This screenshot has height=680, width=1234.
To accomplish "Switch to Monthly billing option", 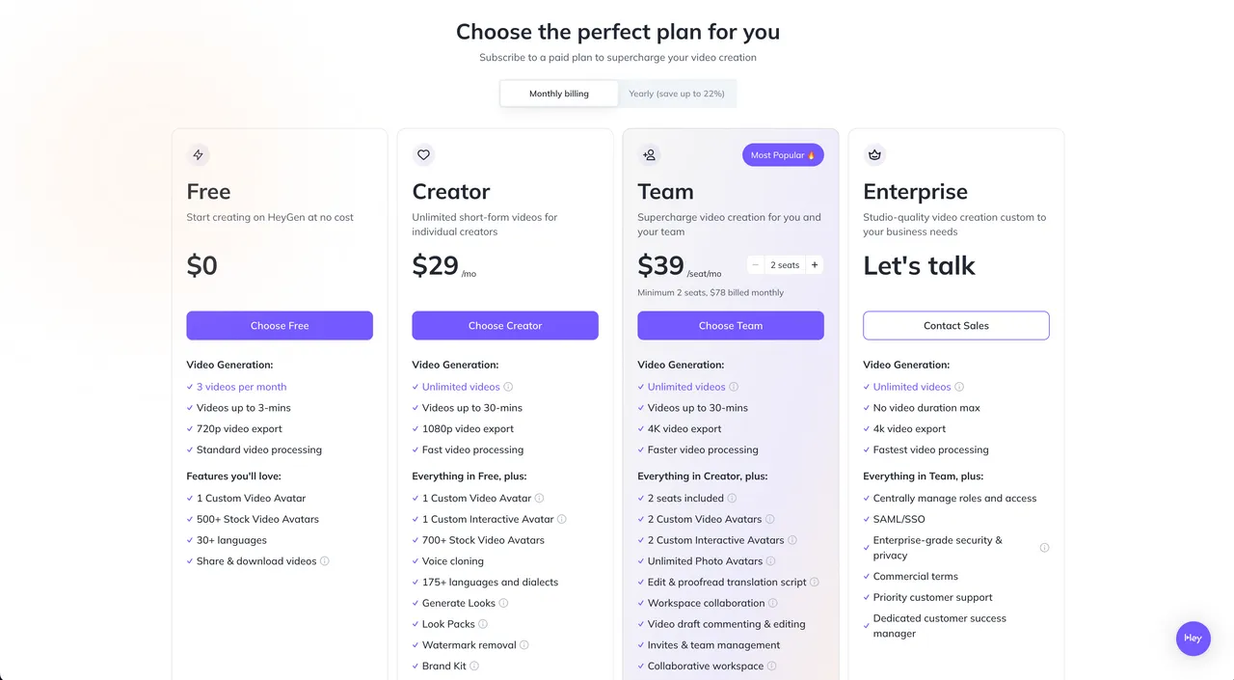I will [x=559, y=94].
